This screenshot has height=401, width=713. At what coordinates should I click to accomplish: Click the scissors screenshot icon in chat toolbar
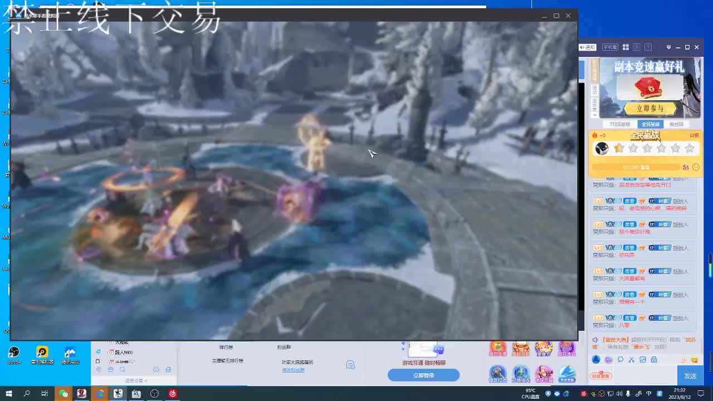coord(631,360)
